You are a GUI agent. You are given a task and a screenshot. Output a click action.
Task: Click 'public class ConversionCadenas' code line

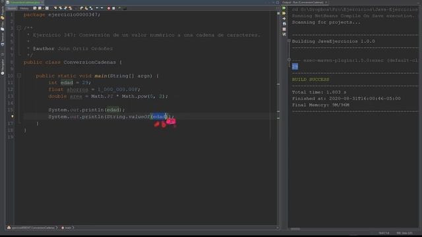(73, 63)
